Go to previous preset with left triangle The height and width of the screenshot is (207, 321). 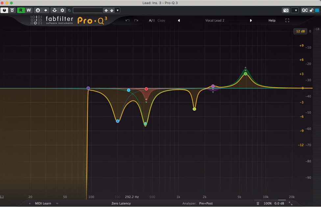point(179,20)
